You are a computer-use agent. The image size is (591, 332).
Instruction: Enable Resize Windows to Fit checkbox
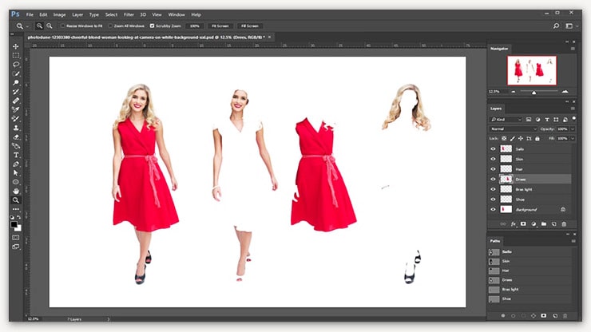coord(63,26)
